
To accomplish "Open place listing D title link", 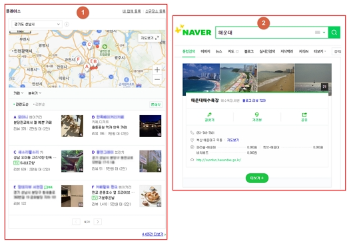I will click(x=105, y=152).
